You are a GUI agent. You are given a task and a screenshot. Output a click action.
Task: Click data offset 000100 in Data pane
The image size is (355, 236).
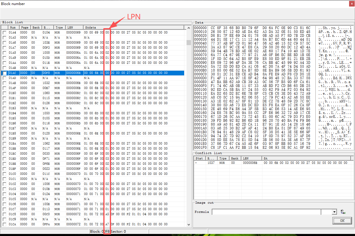200,90
